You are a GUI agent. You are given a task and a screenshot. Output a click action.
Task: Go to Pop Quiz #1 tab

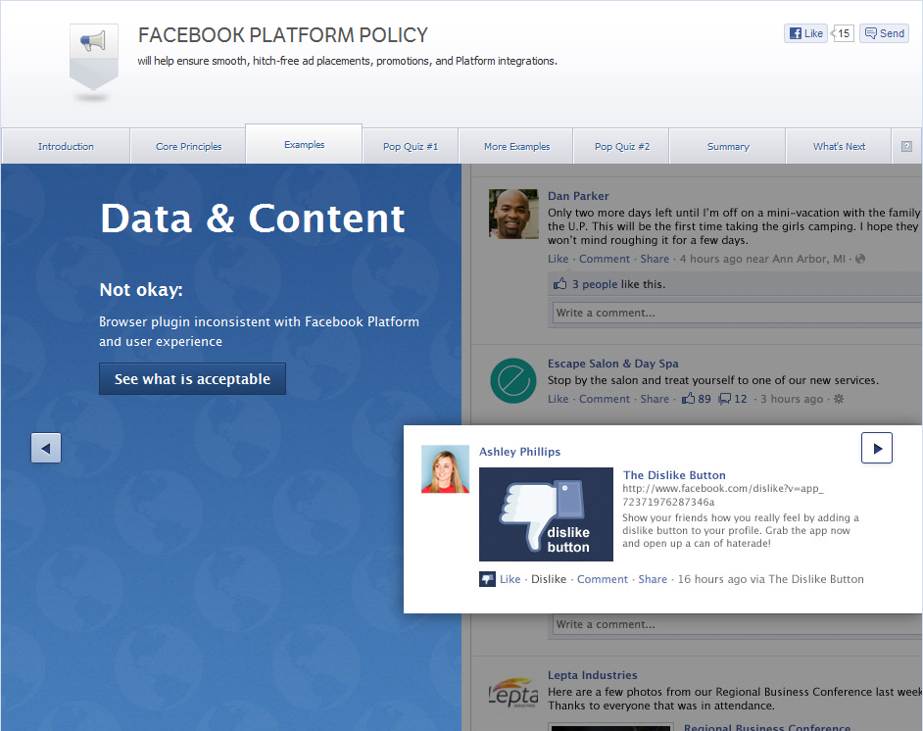(411, 146)
